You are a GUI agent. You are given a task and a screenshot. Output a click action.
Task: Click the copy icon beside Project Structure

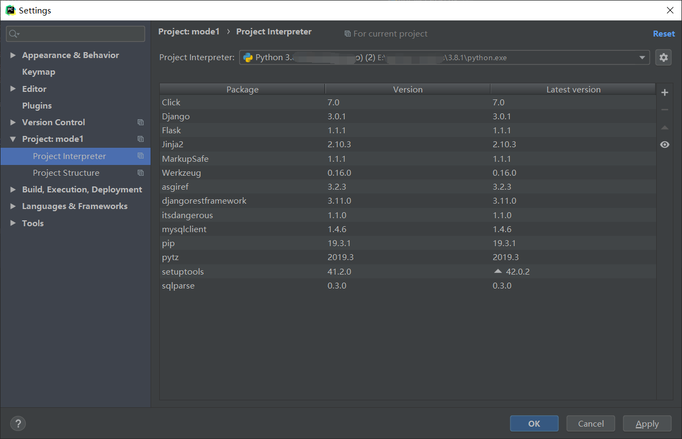[x=141, y=173]
